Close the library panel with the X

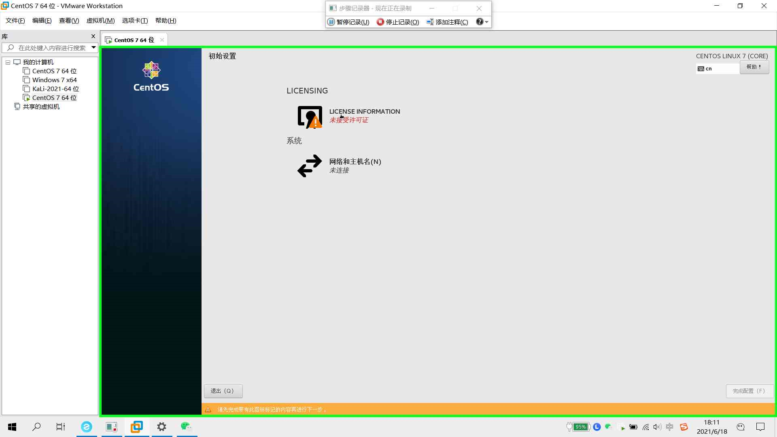point(93,36)
